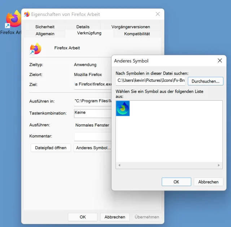Click the icon file path field in Anderes Symbol
The height and width of the screenshot is (227, 231).
point(150,80)
